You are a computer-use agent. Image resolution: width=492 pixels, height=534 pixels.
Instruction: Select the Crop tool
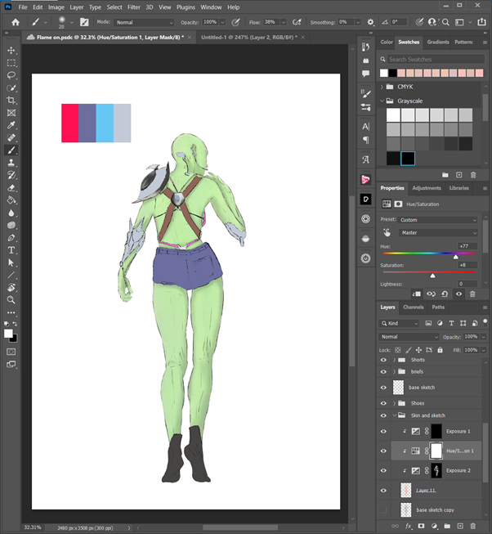point(11,101)
